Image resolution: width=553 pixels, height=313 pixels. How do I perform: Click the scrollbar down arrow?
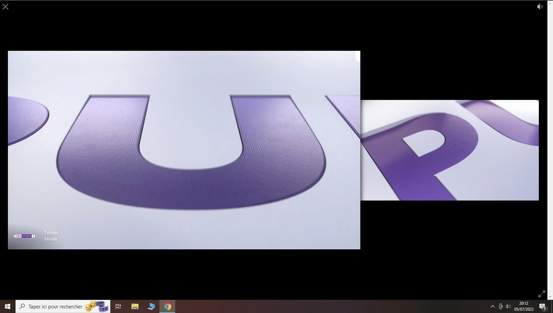pyautogui.click(x=550, y=297)
